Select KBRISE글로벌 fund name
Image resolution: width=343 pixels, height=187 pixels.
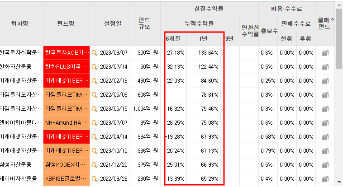coord(67,179)
